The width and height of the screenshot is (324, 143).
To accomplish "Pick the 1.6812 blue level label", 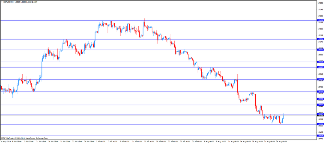I will [x=320, y=79].
